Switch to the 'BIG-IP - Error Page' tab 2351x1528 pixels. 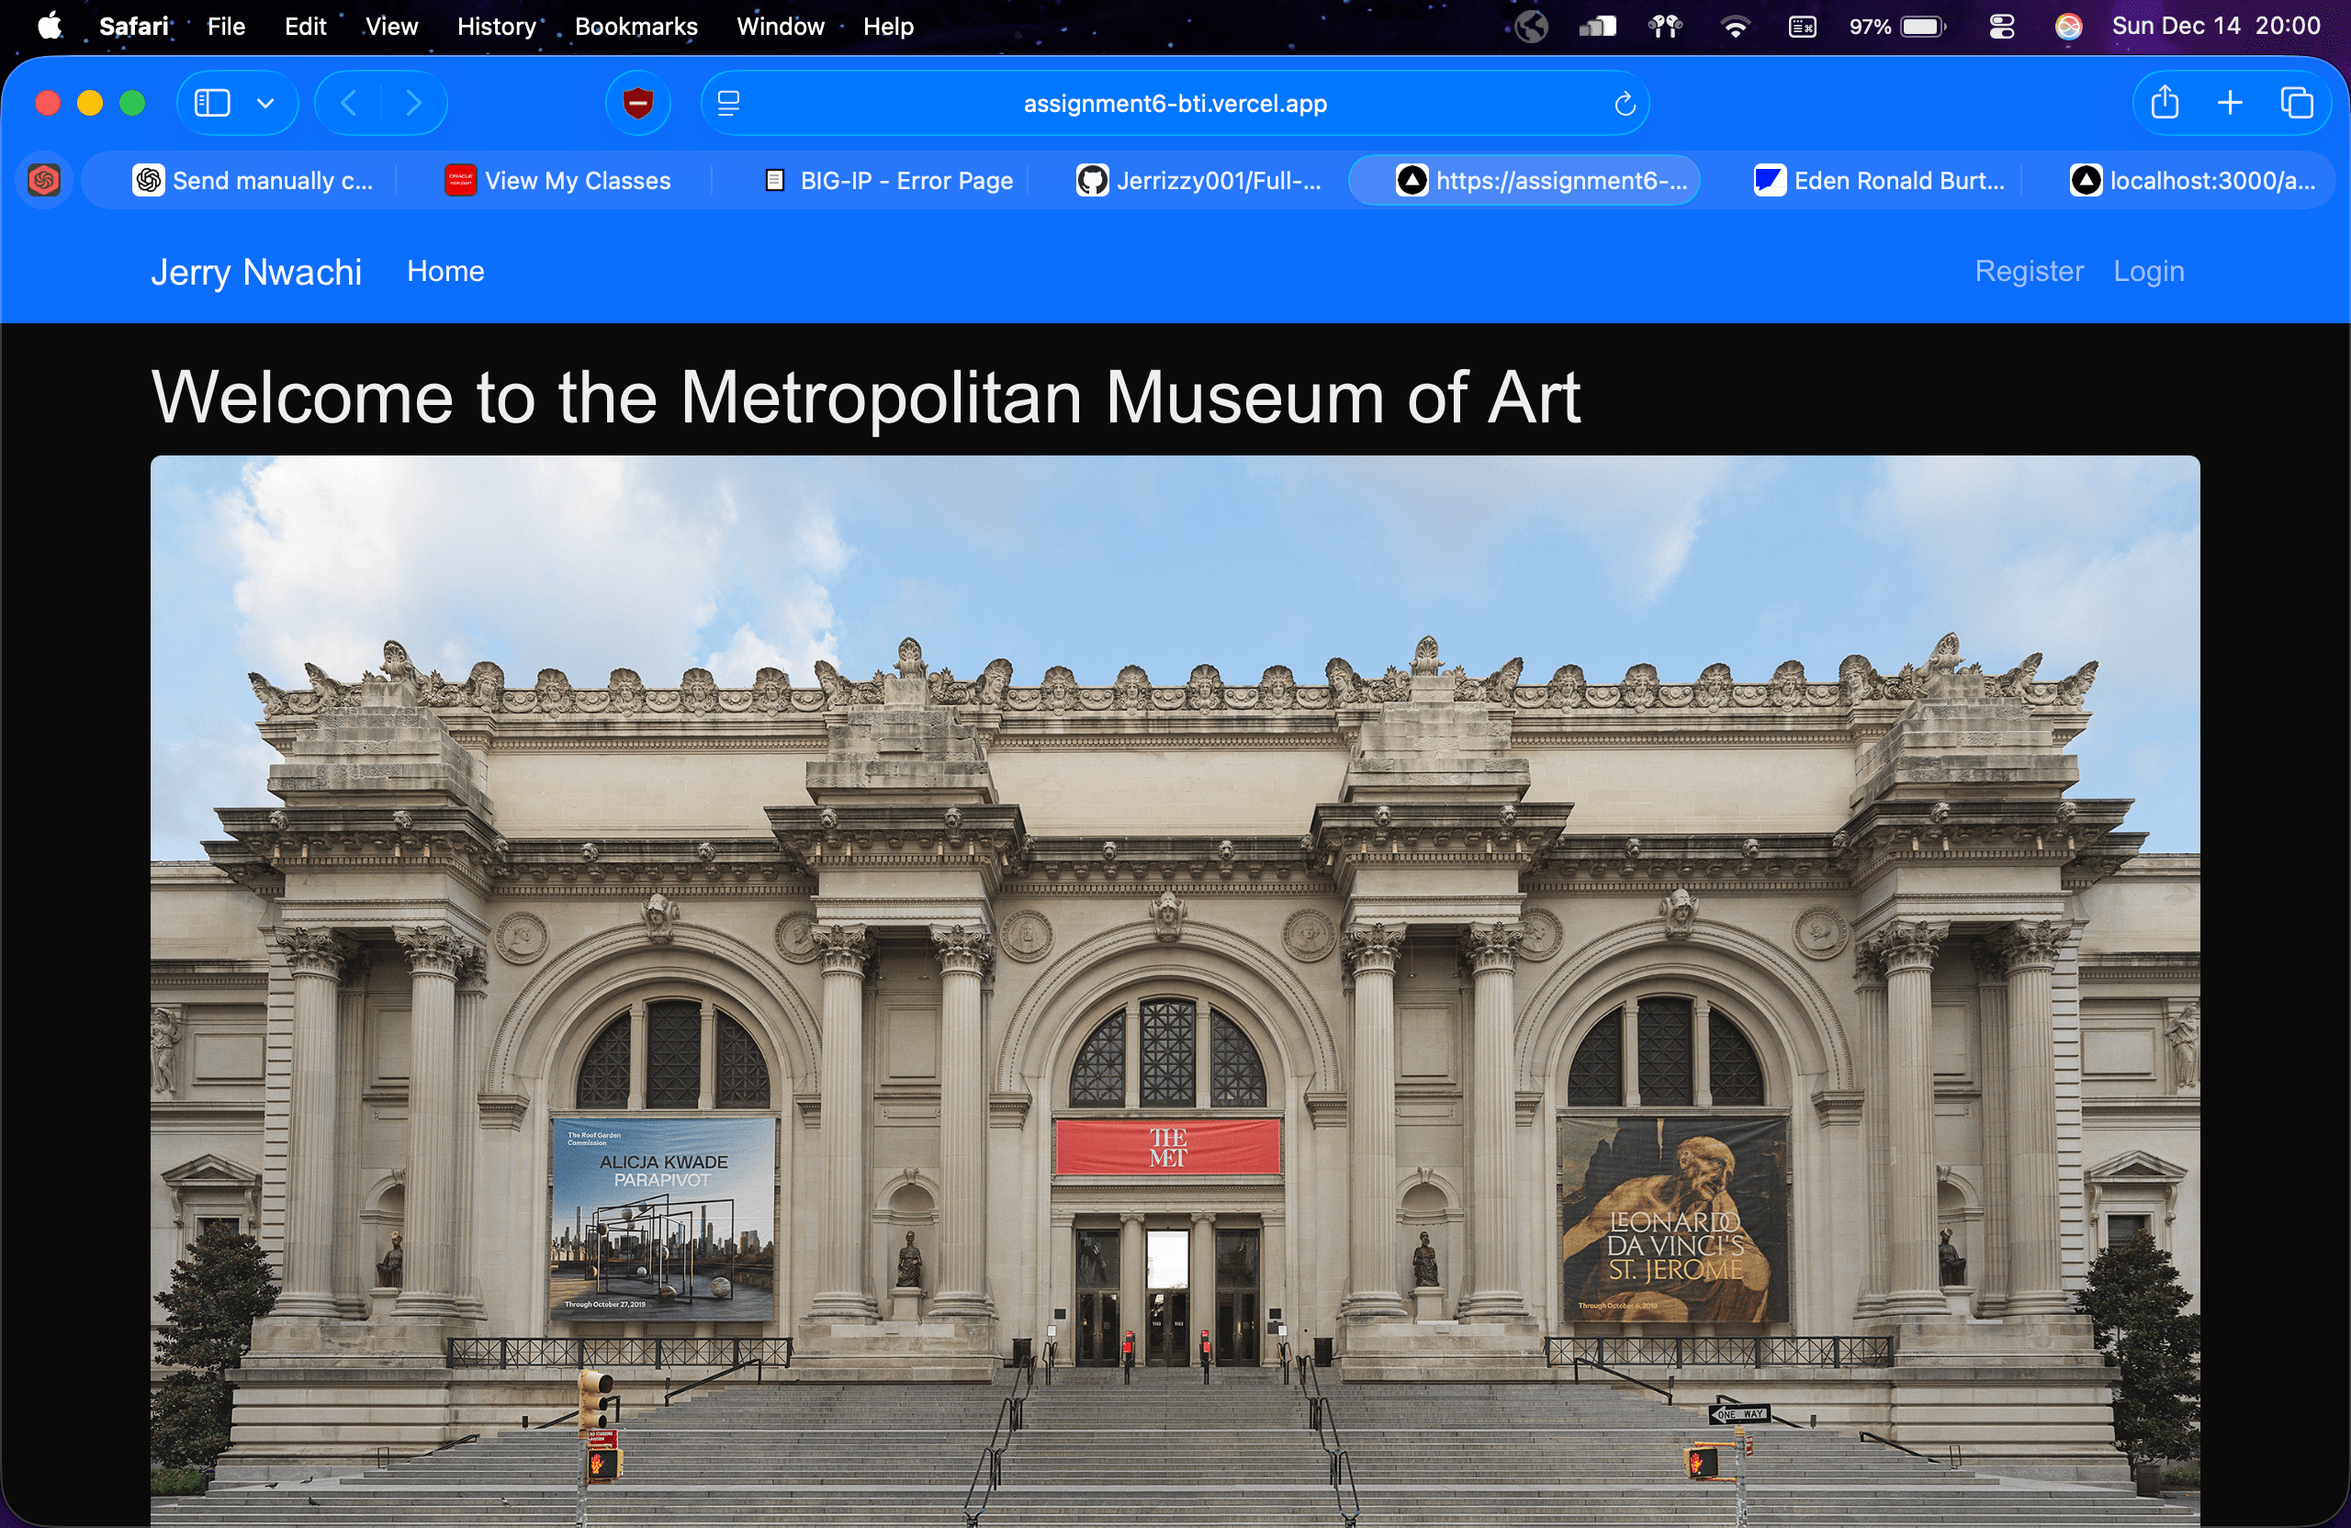pos(889,181)
